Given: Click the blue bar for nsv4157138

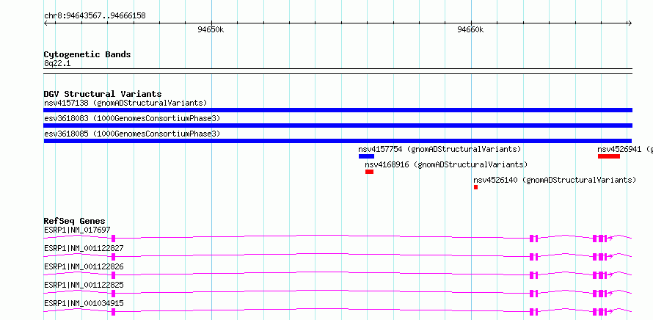Looking at the screenshot, I should click(338, 110).
